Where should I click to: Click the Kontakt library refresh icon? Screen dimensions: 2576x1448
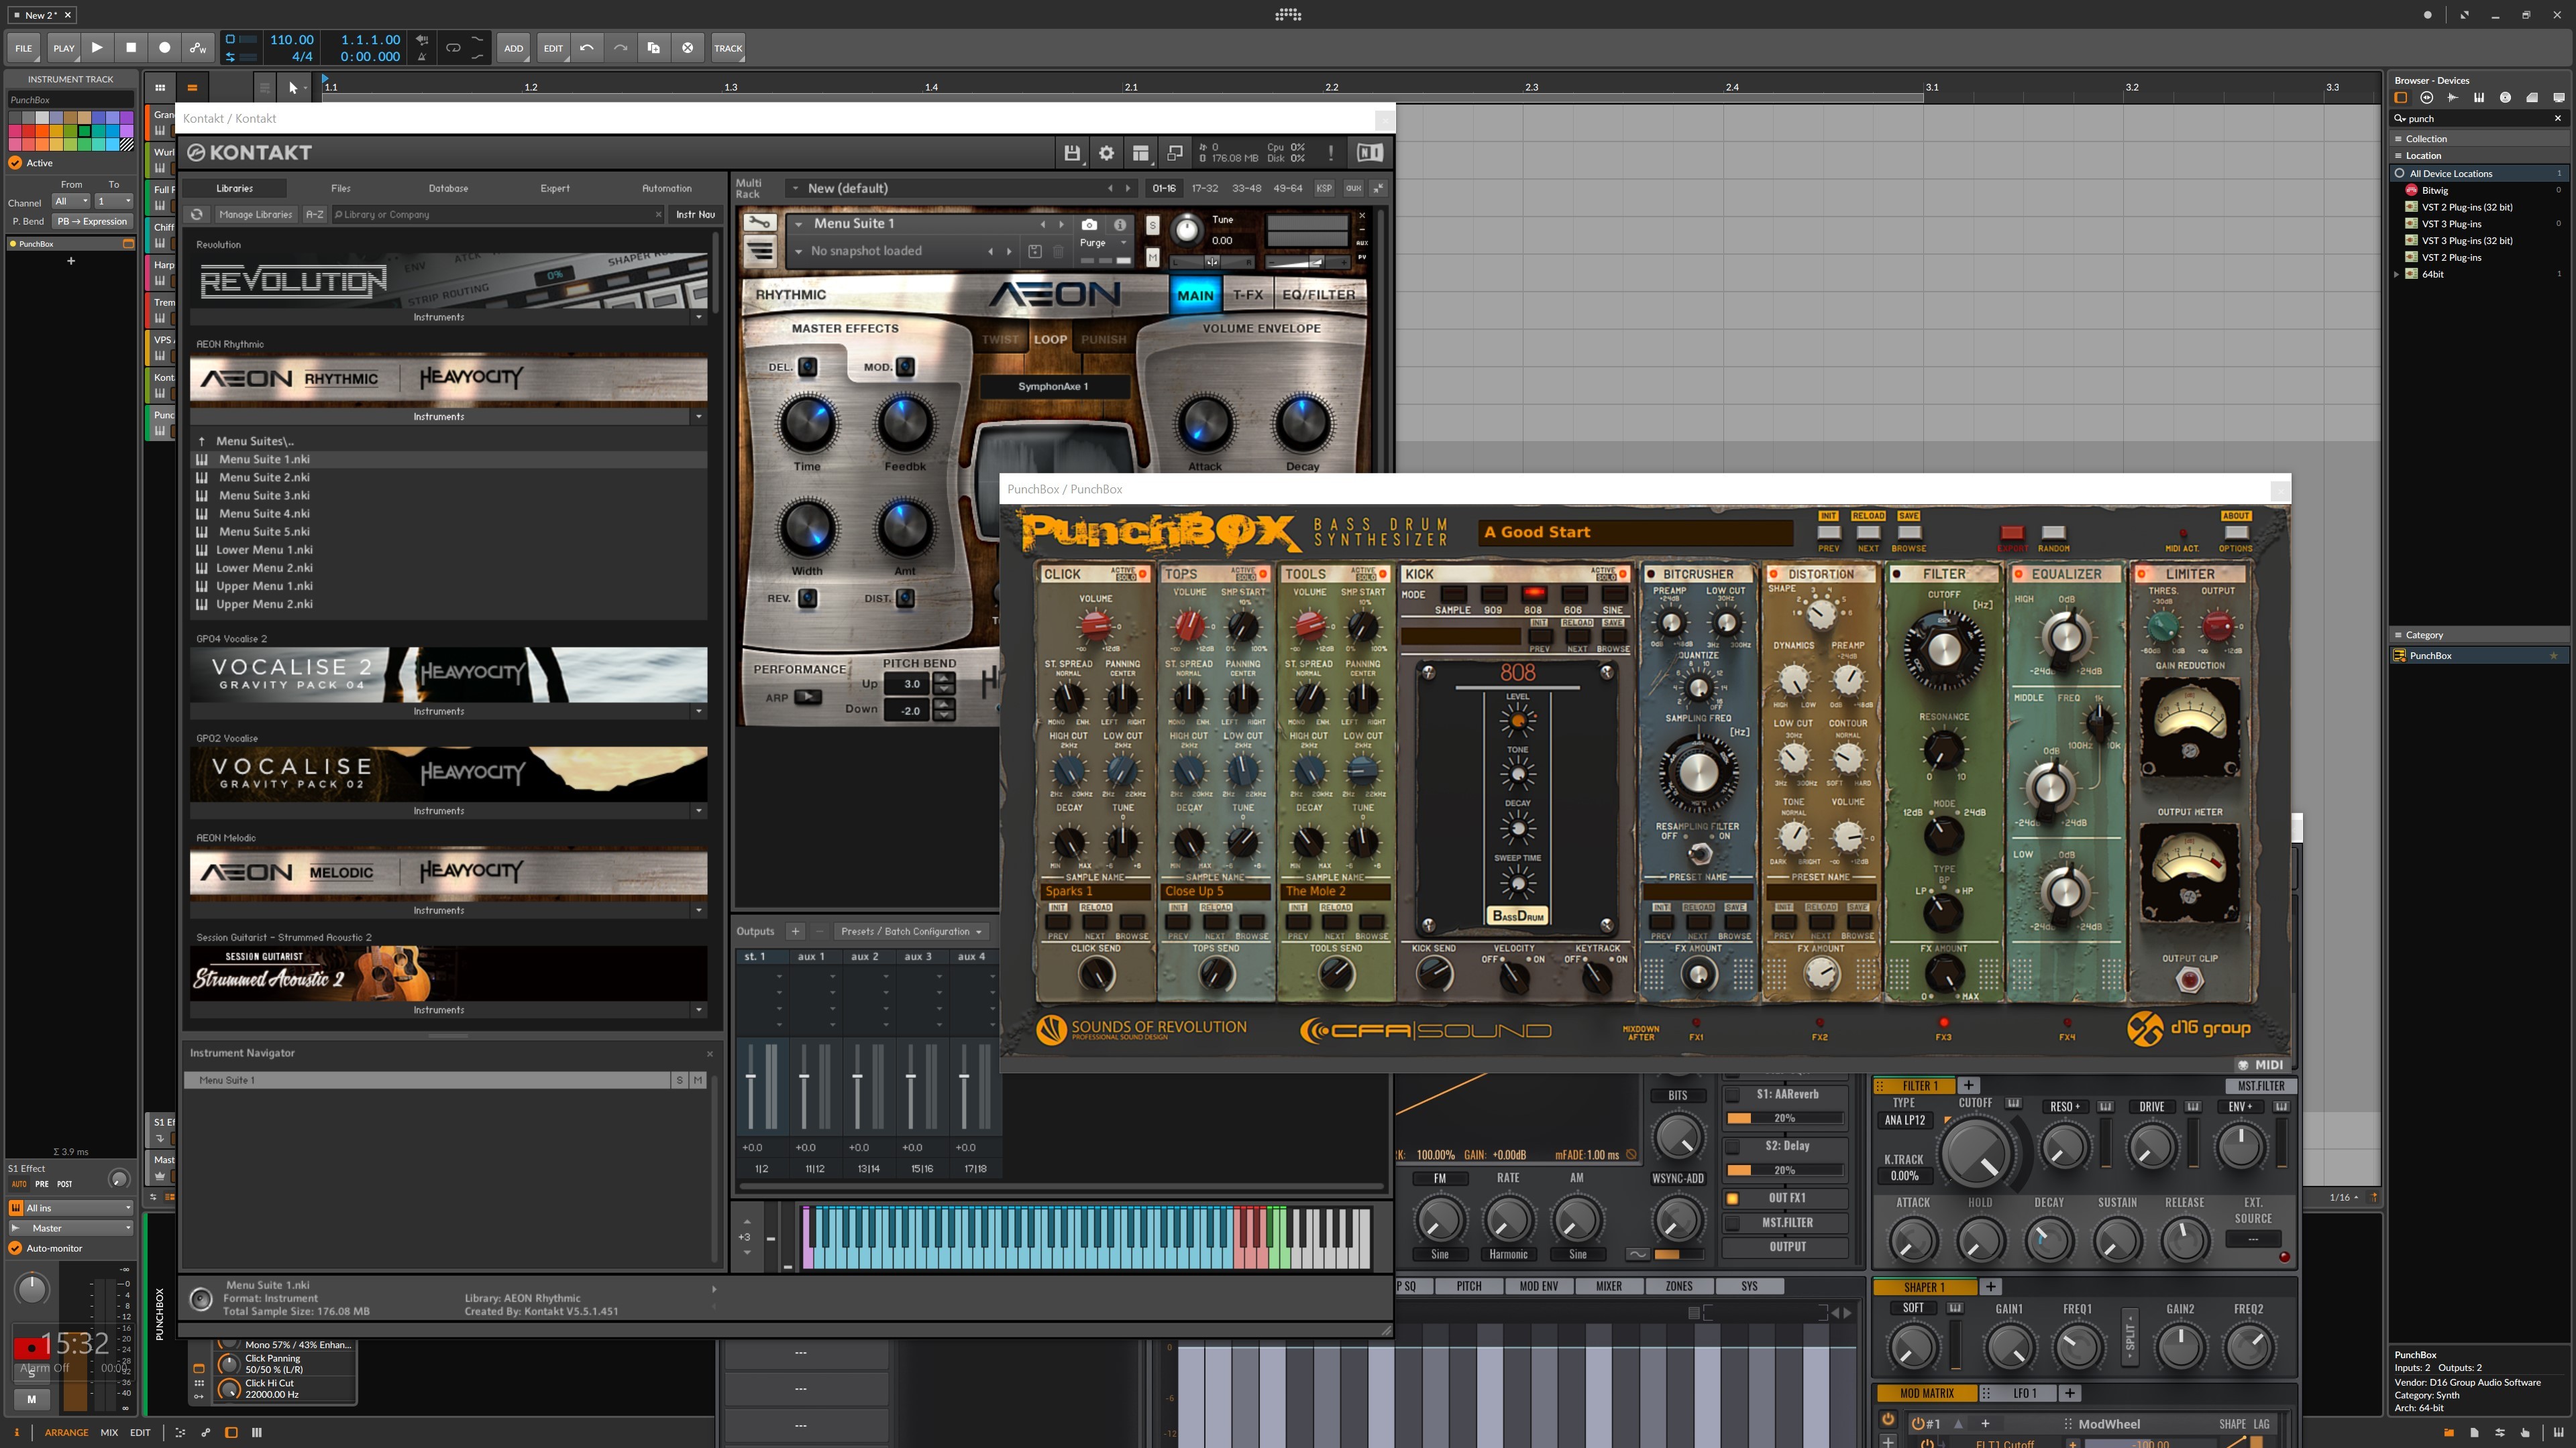coord(197,214)
